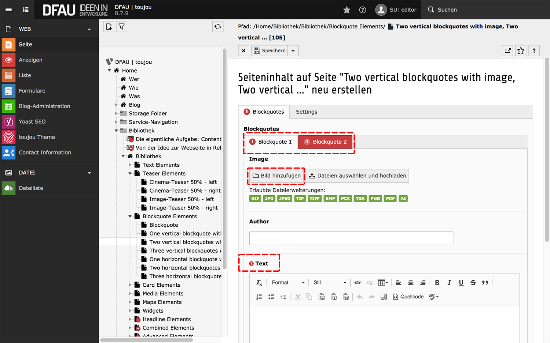Image resolution: width=550 pixels, height=343 pixels.
Task: Expand the Card Elements node
Action: click(130, 285)
